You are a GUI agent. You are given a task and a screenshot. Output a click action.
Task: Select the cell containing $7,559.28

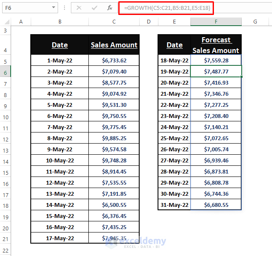click(x=216, y=61)
